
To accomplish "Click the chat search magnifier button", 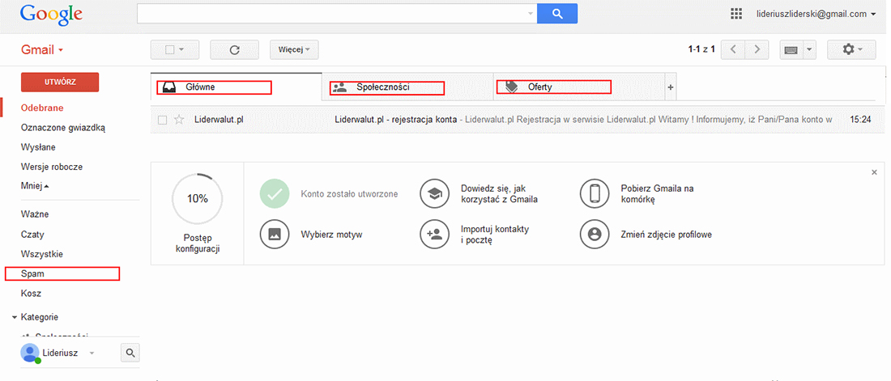I will (x=130, y=353).
